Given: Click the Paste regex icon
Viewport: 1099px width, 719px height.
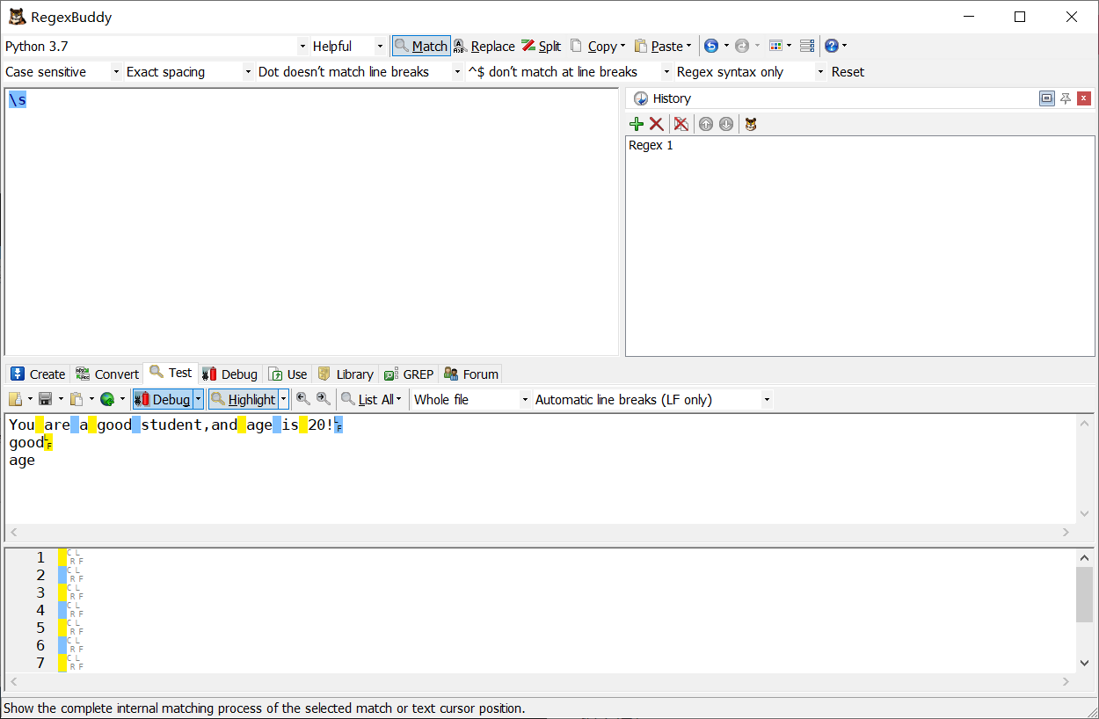Looking at the screenshot, I should tap(641, 46).
